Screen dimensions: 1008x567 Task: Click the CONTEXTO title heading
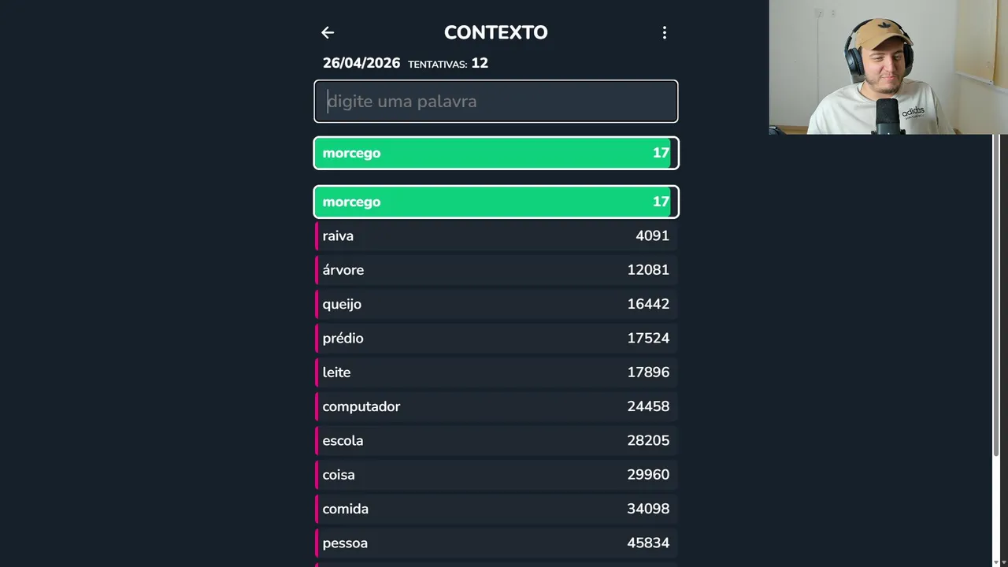(x=496, y=32)
